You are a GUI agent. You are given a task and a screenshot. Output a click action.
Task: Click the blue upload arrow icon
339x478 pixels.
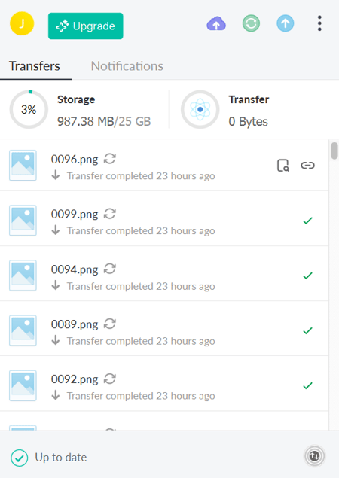point(286,23)
